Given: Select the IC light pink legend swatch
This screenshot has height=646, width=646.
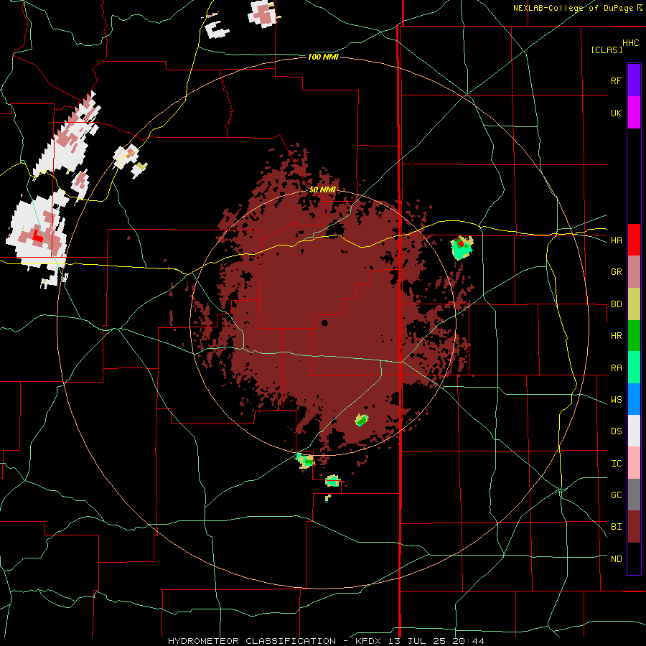Looking at the screenshot, I should point(634,463).
